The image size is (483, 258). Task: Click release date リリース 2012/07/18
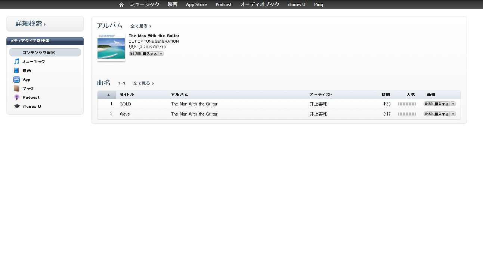coord(147,47)
